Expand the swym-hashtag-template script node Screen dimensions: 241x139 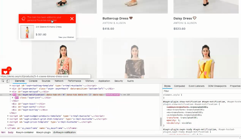coord(10,85)
